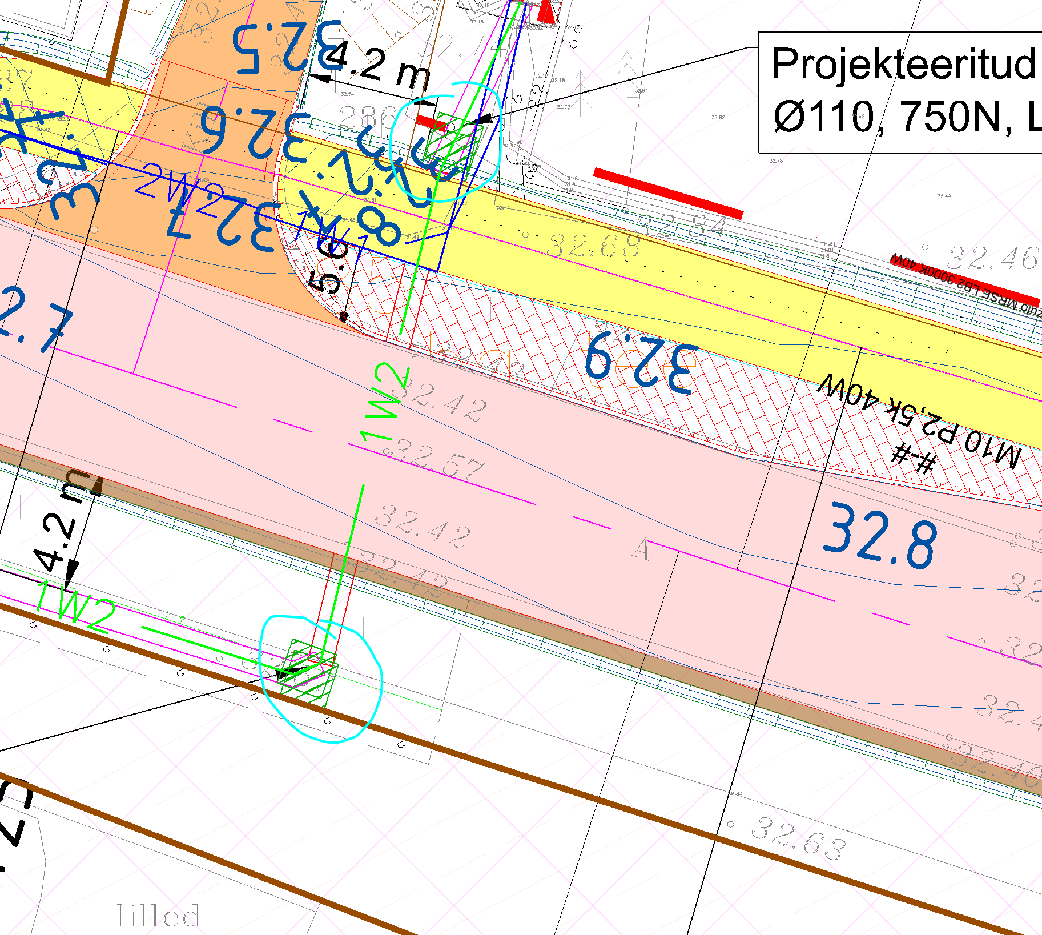The image size is (1042, 935).
Task: Click the "lilled" text label
Action: click(x=158, y=916)
